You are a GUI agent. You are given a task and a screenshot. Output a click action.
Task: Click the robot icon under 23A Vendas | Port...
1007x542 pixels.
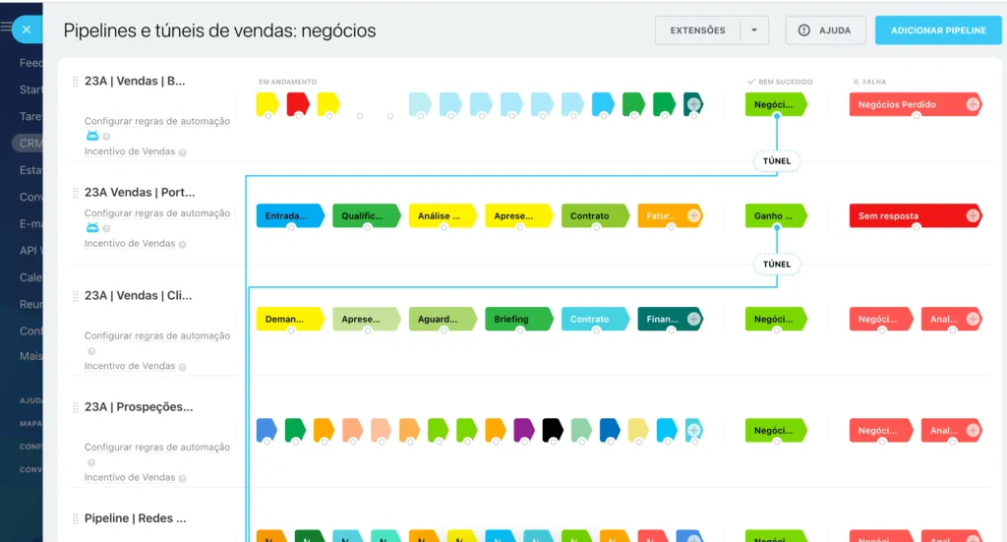pyautogui.click(x=92, y=227)
